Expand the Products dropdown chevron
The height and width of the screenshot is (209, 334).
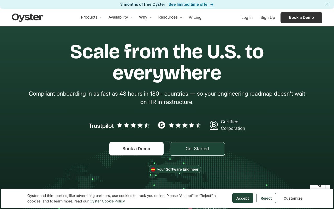[101, 18]
